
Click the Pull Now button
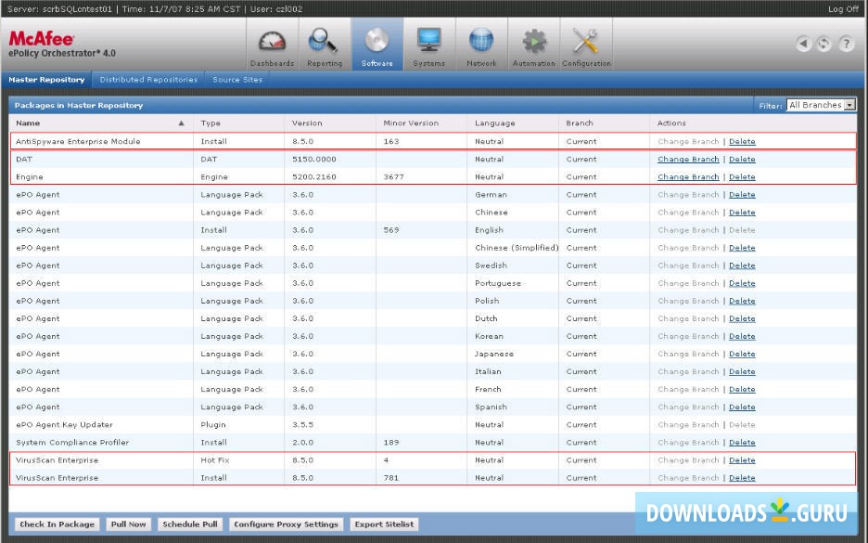(x=128, y=524)
